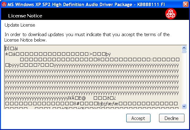Click the license scrollbar up arrow
The image size is (190, 130).
[184, 48]
